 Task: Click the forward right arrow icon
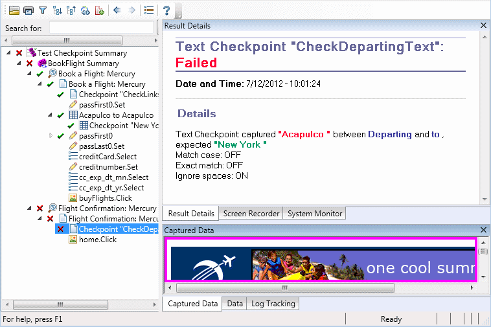131,10
